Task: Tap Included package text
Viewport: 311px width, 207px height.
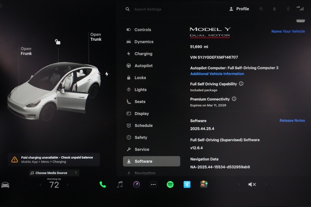Action: pos(204,90)
